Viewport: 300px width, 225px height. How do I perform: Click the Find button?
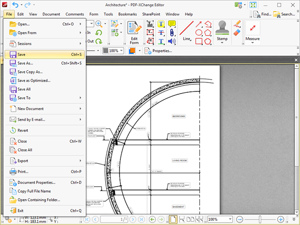coord(262,14)
